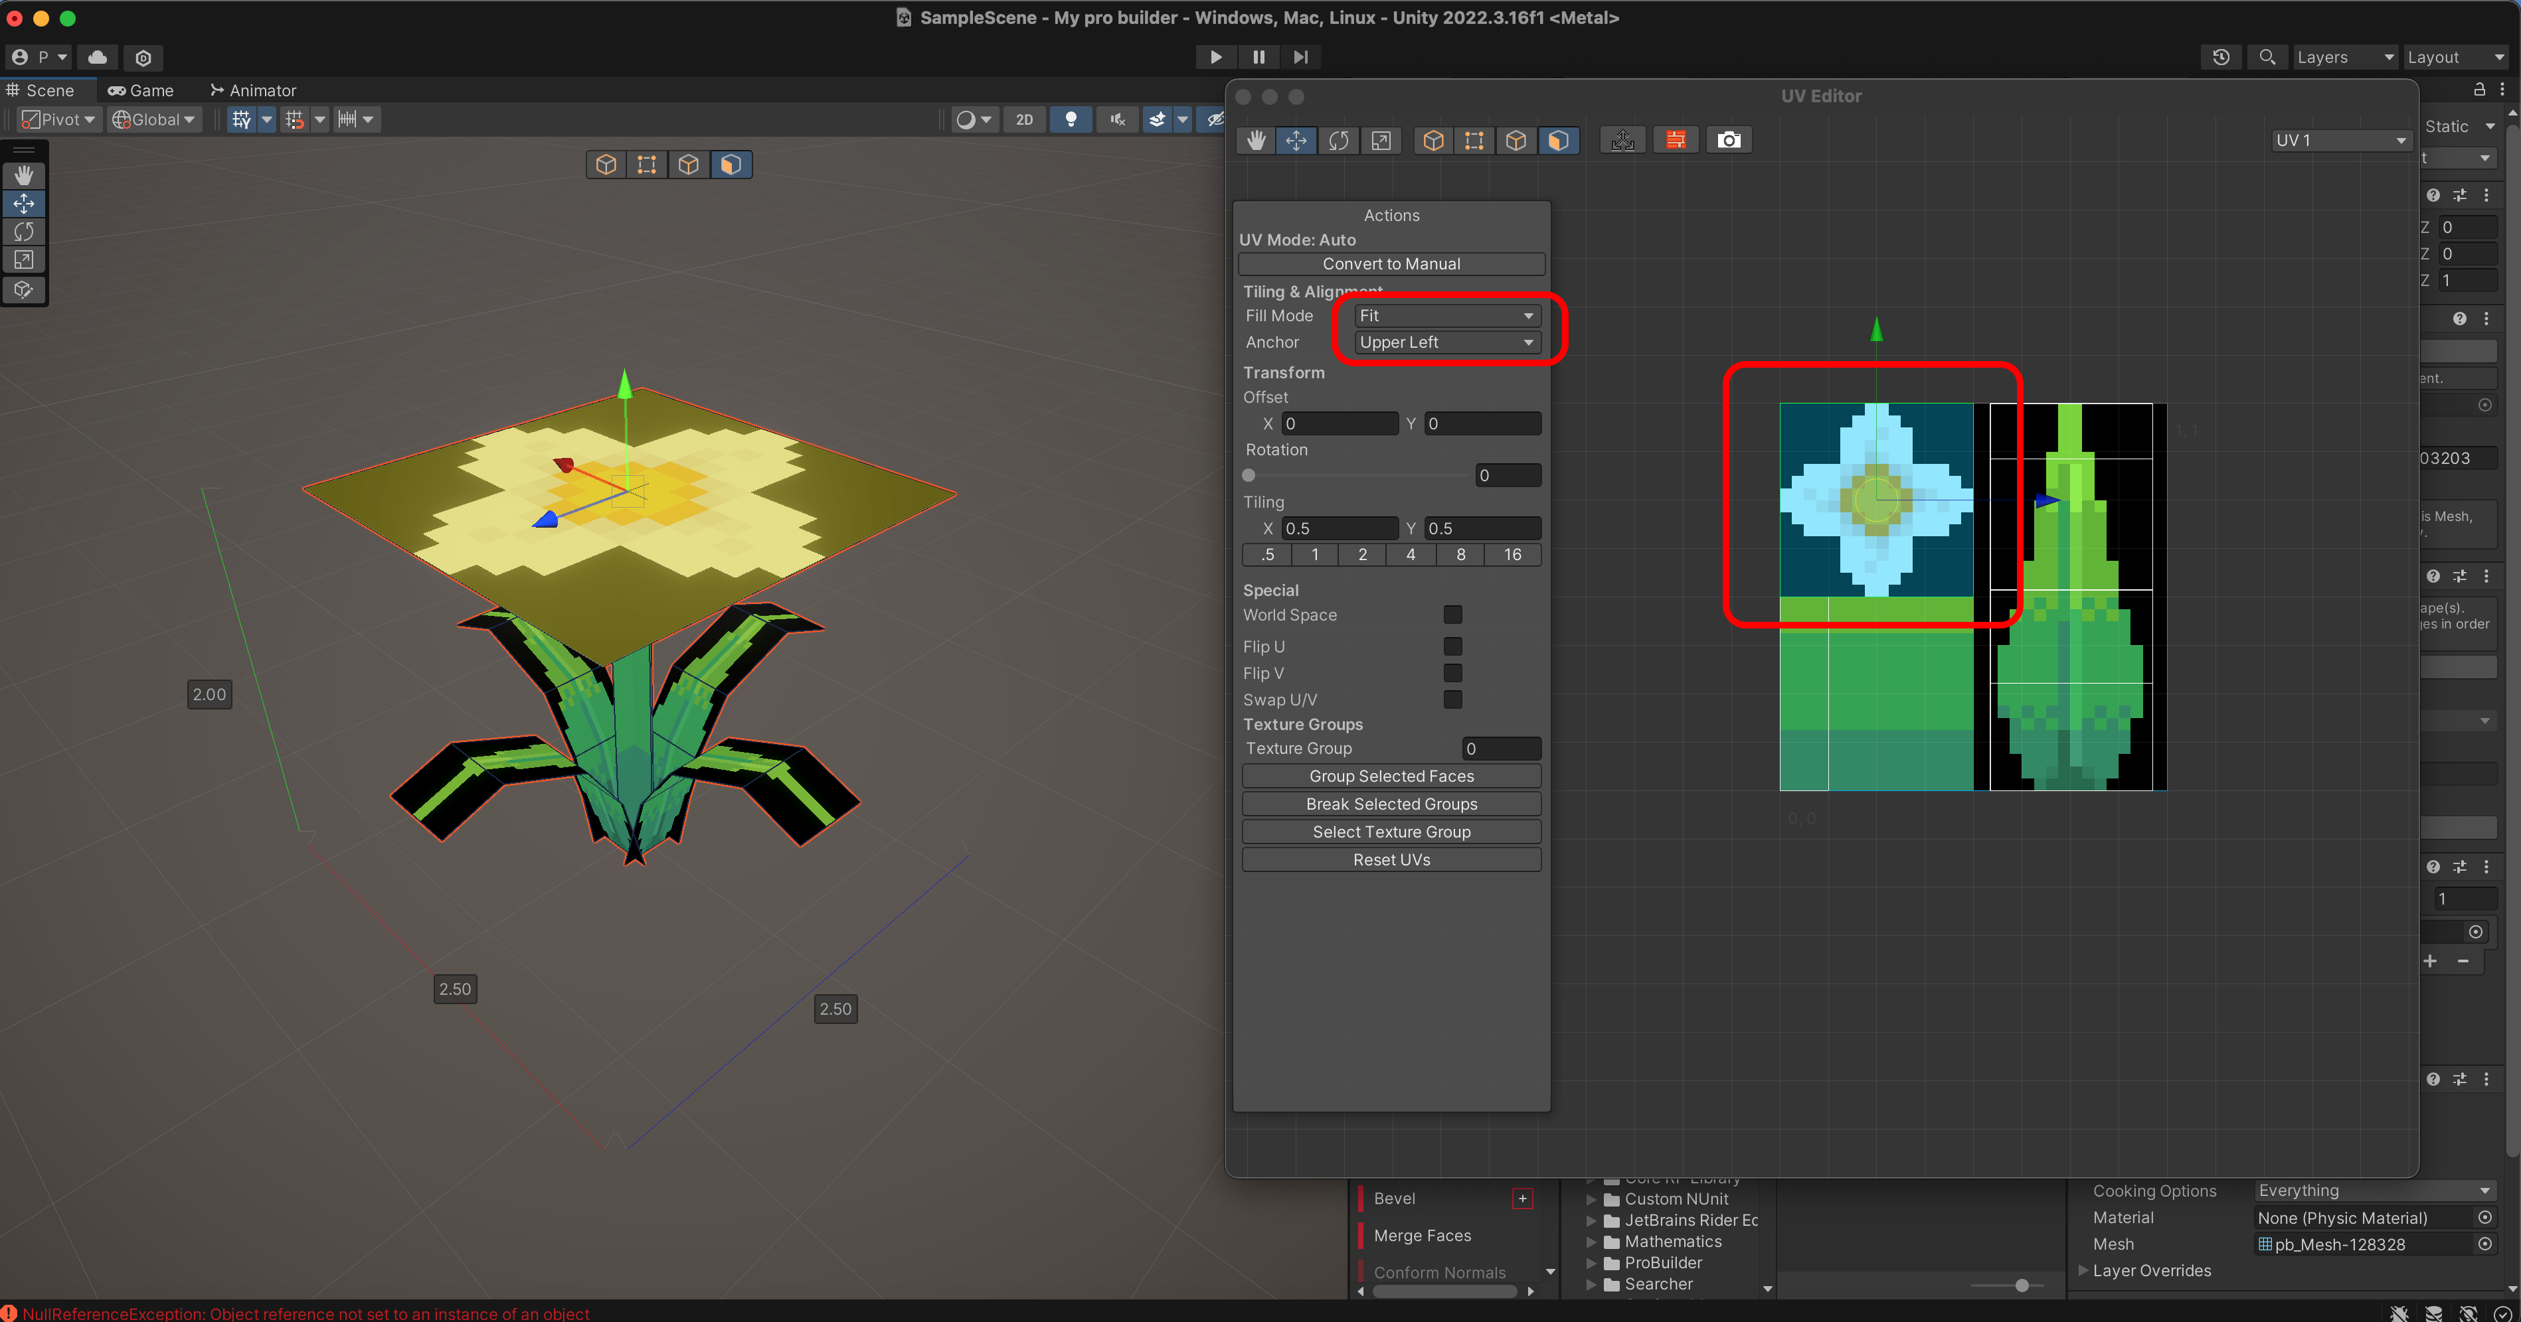Click the Undo History icon in top bar
Screen dimensions: 2521x1322
pos(2221,58)
